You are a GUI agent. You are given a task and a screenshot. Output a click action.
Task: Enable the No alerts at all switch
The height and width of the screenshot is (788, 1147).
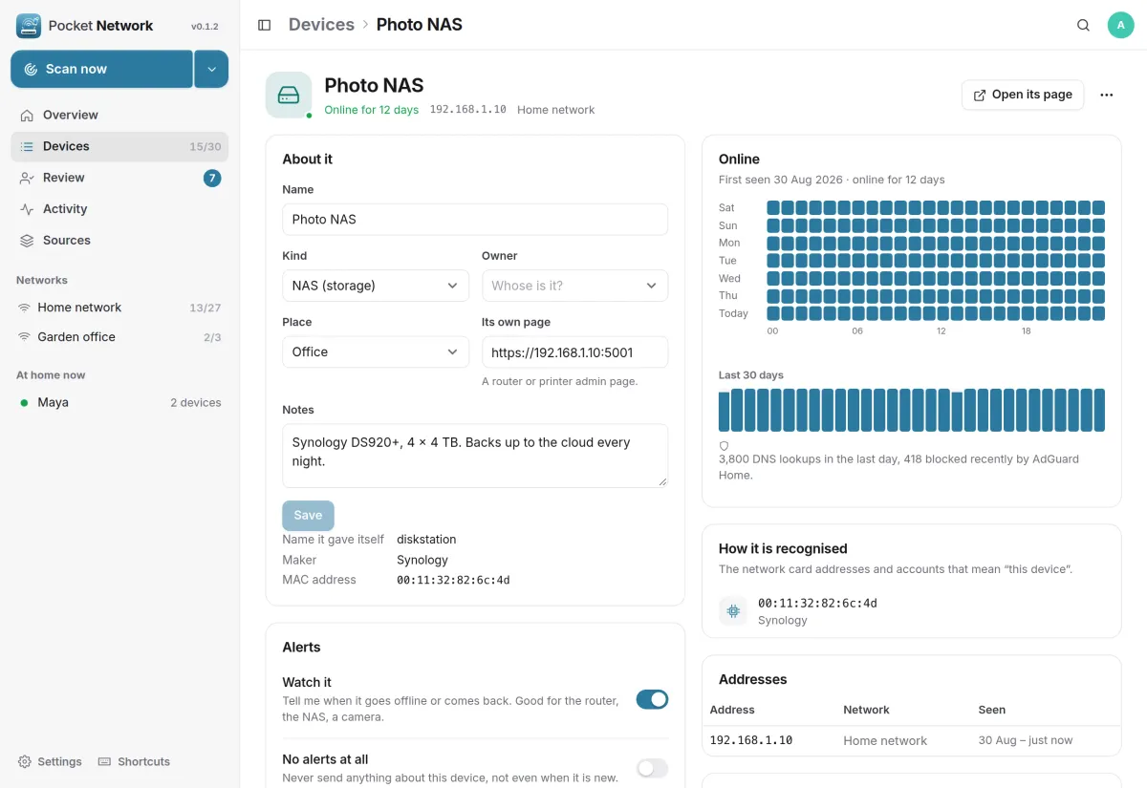click(x=652, y=768)
